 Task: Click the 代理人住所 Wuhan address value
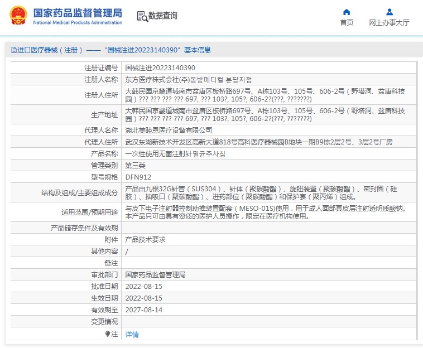[x=259, y=142]
